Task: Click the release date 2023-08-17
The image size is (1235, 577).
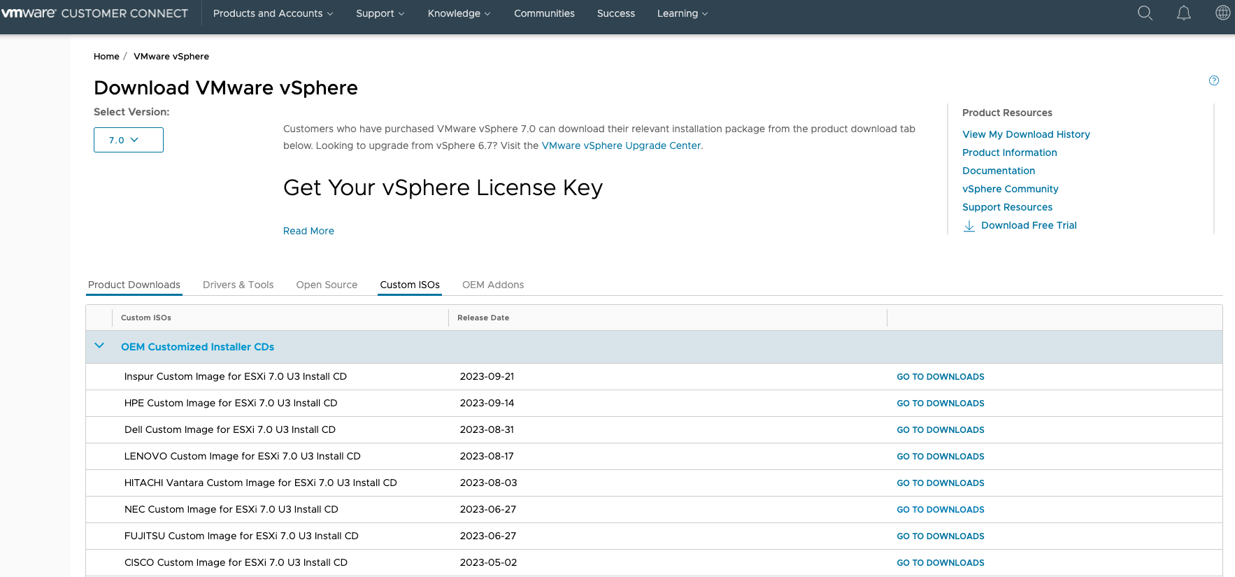Action: click(x=487, y=456)
